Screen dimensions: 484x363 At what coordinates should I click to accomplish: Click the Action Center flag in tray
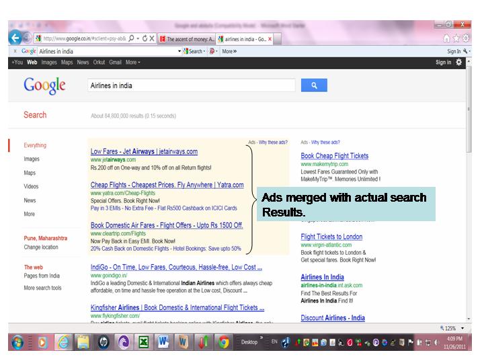pos(411,342)
